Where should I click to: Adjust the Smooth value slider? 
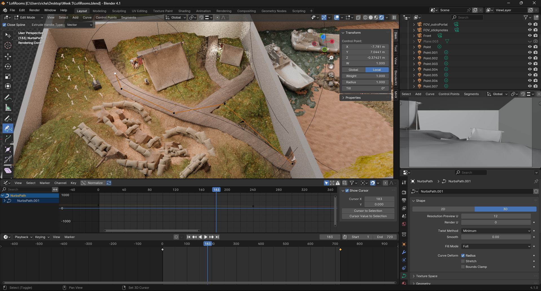[496, 237]
